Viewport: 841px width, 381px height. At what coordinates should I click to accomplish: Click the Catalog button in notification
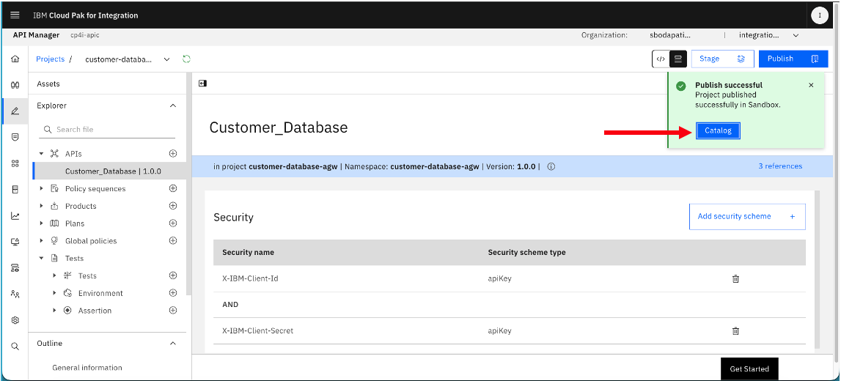pyautogui.click(x=718, y=130)
